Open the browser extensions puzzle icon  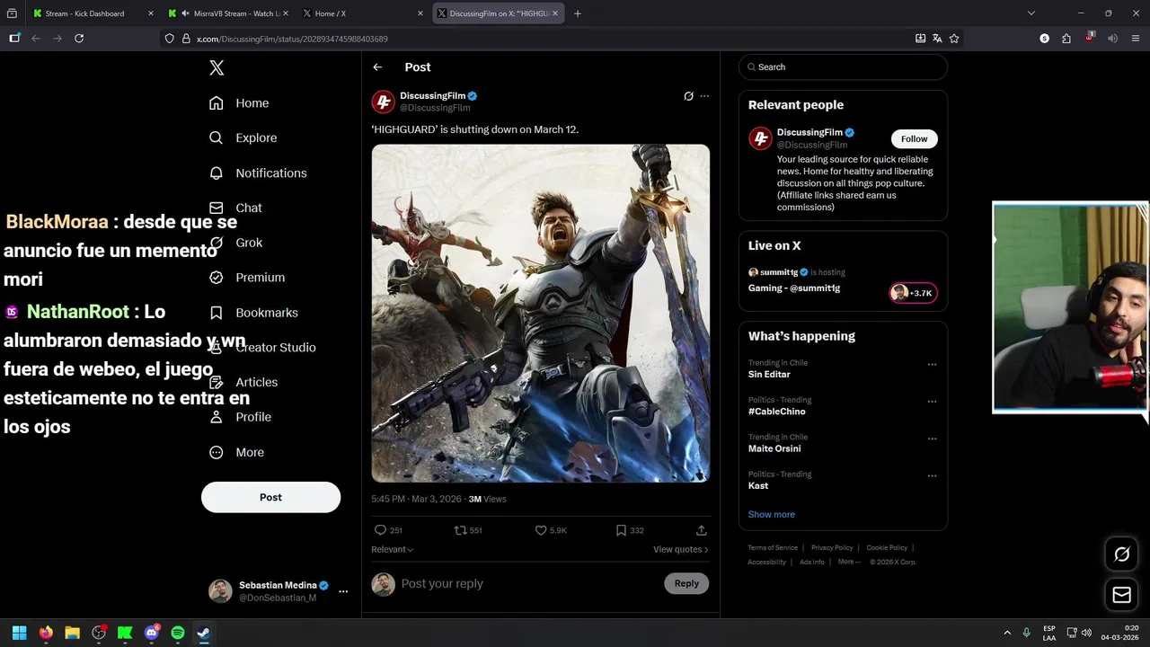click(x=1066, y=39)
